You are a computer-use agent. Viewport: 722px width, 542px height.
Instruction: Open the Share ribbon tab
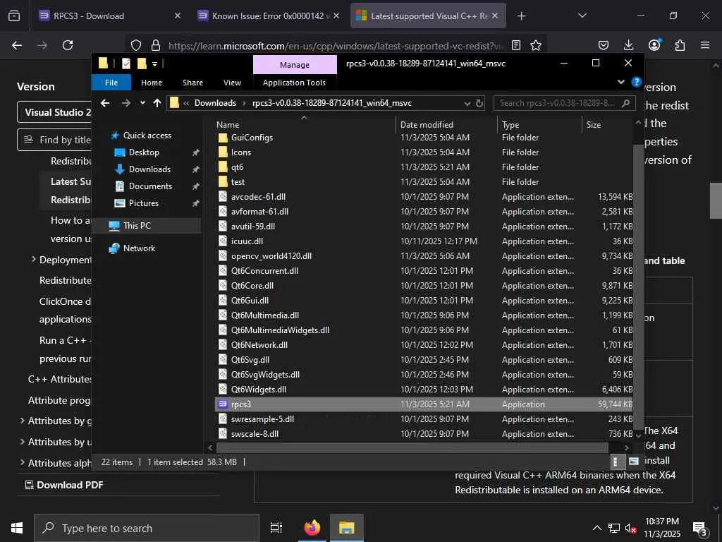(192, 83)
